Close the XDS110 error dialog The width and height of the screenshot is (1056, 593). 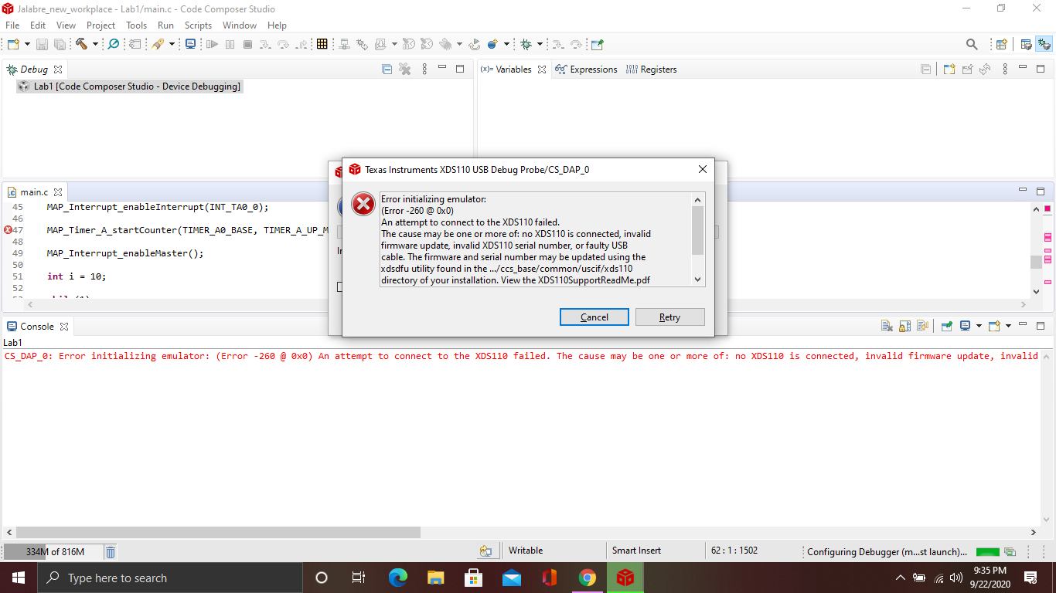pyautogui.click(x=703, y=169)
